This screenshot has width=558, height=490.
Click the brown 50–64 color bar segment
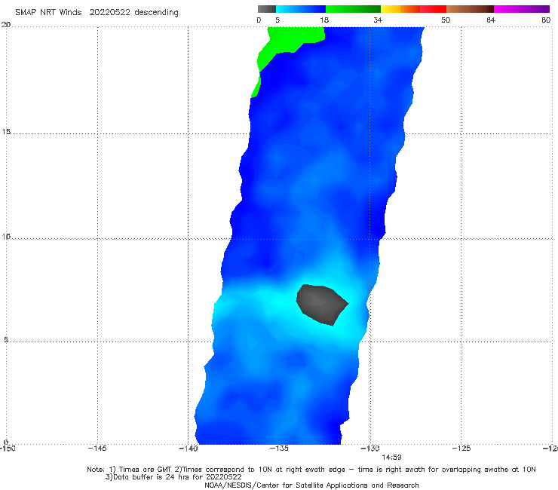470,9
